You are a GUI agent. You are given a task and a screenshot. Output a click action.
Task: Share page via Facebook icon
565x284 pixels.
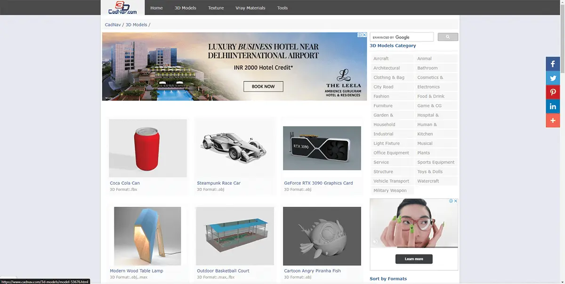tap(553, 64)
